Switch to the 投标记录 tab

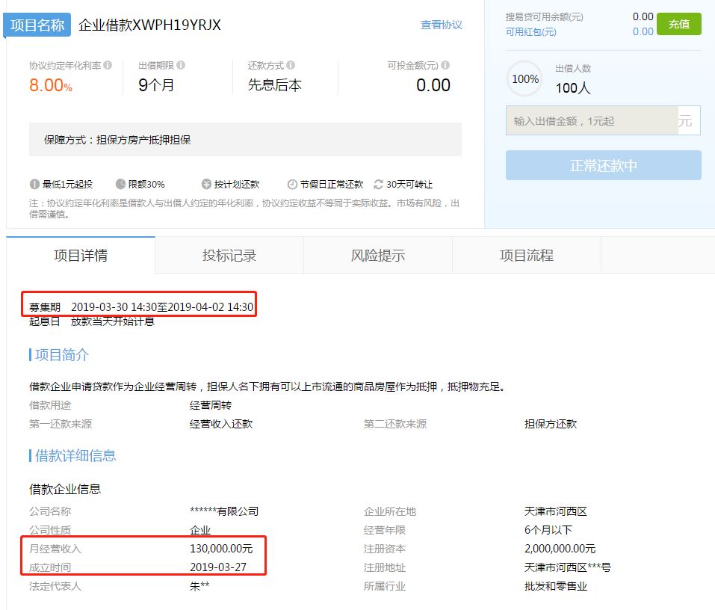(x=229, y=256)
